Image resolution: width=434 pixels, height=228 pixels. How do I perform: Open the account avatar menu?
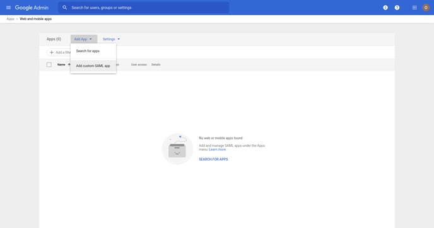426,8
